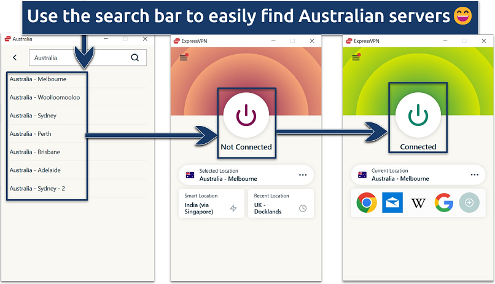This screenshot has height=284, width=495.
Task: Click Australian flag in Selected Location
Action: (x=190, y=175)
